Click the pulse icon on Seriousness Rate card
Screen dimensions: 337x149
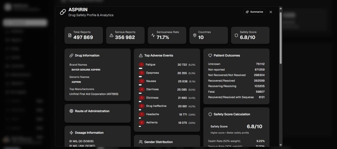click(x=153, y=35)
